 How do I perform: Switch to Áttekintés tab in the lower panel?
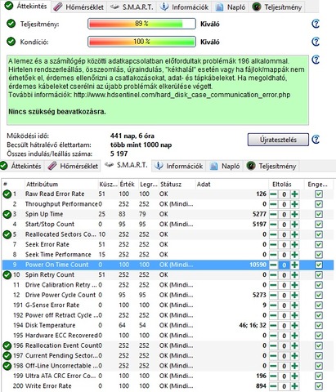click(x=21, y=166)
